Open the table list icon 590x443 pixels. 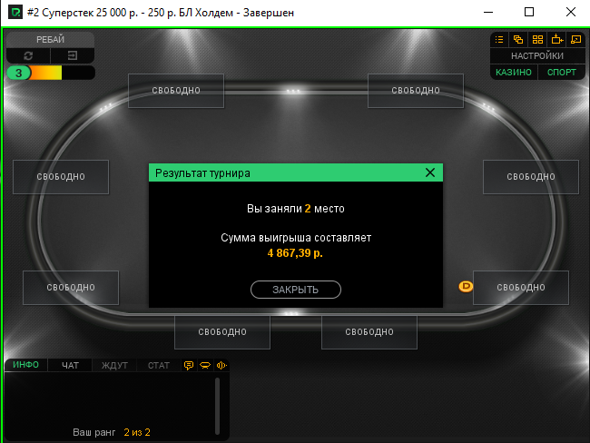pyautogui.click(x=499, y=40)
